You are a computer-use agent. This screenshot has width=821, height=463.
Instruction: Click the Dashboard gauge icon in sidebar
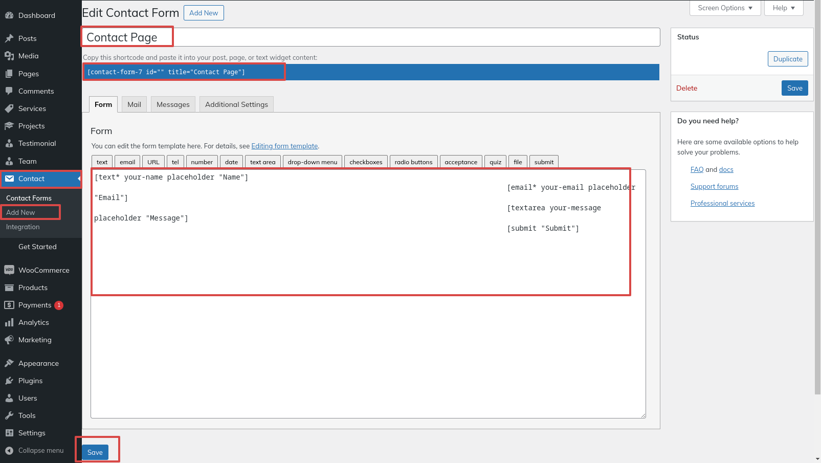coord(9,15)
